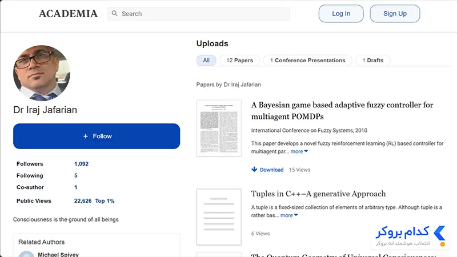This screenshot has width=457, height=257.
Task: Click the magnifying glass search icon
Action: pos(115,13)
